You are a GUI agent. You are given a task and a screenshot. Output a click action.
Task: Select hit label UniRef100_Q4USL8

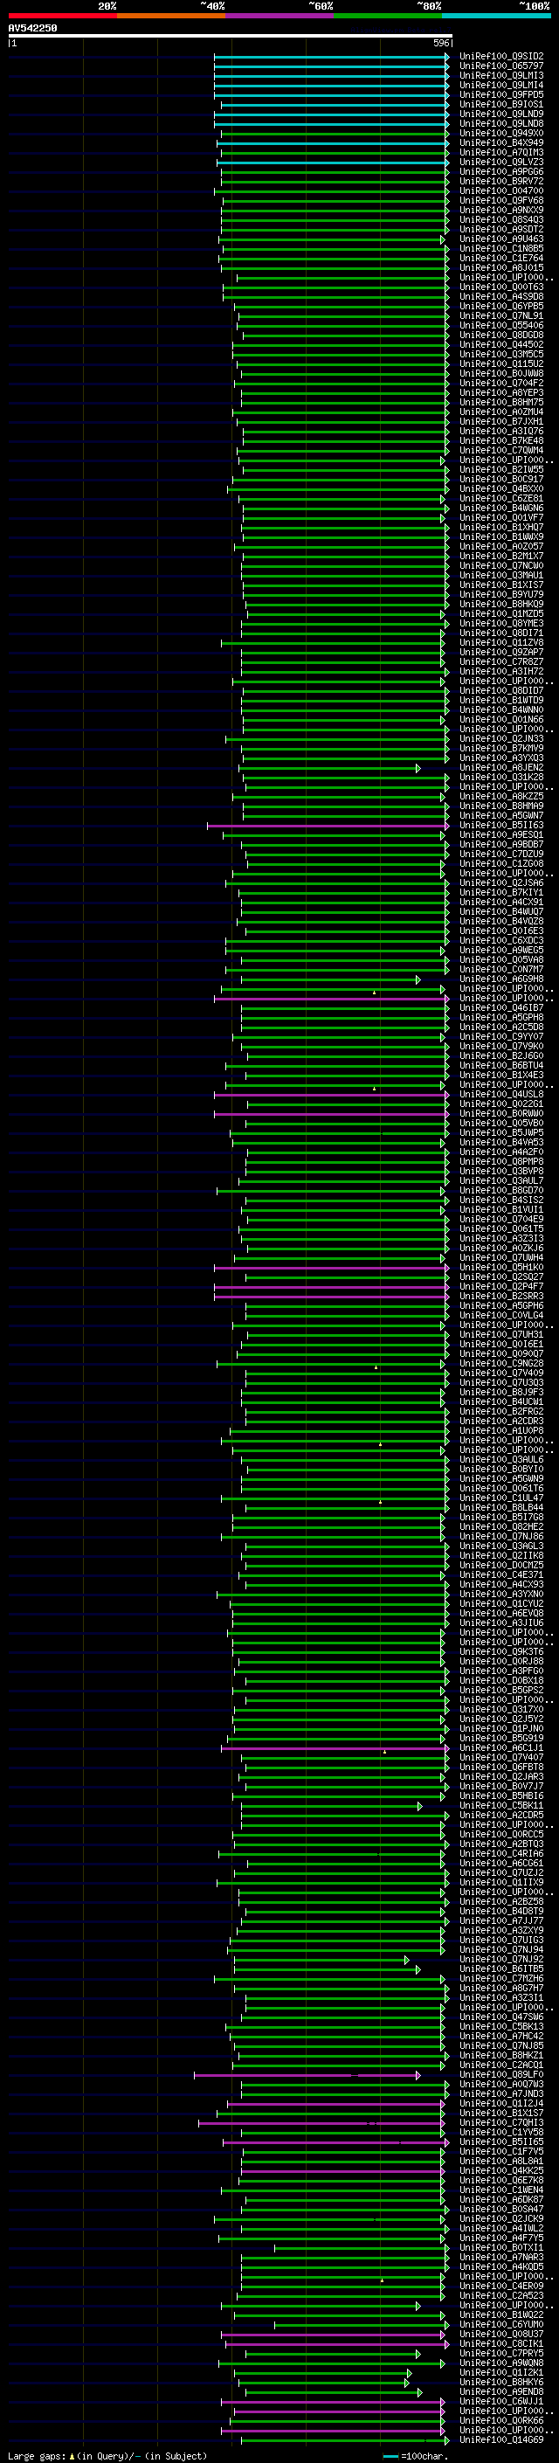(501, 1094)
